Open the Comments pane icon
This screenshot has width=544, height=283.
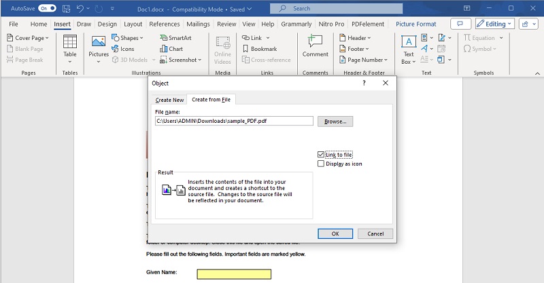460,24
